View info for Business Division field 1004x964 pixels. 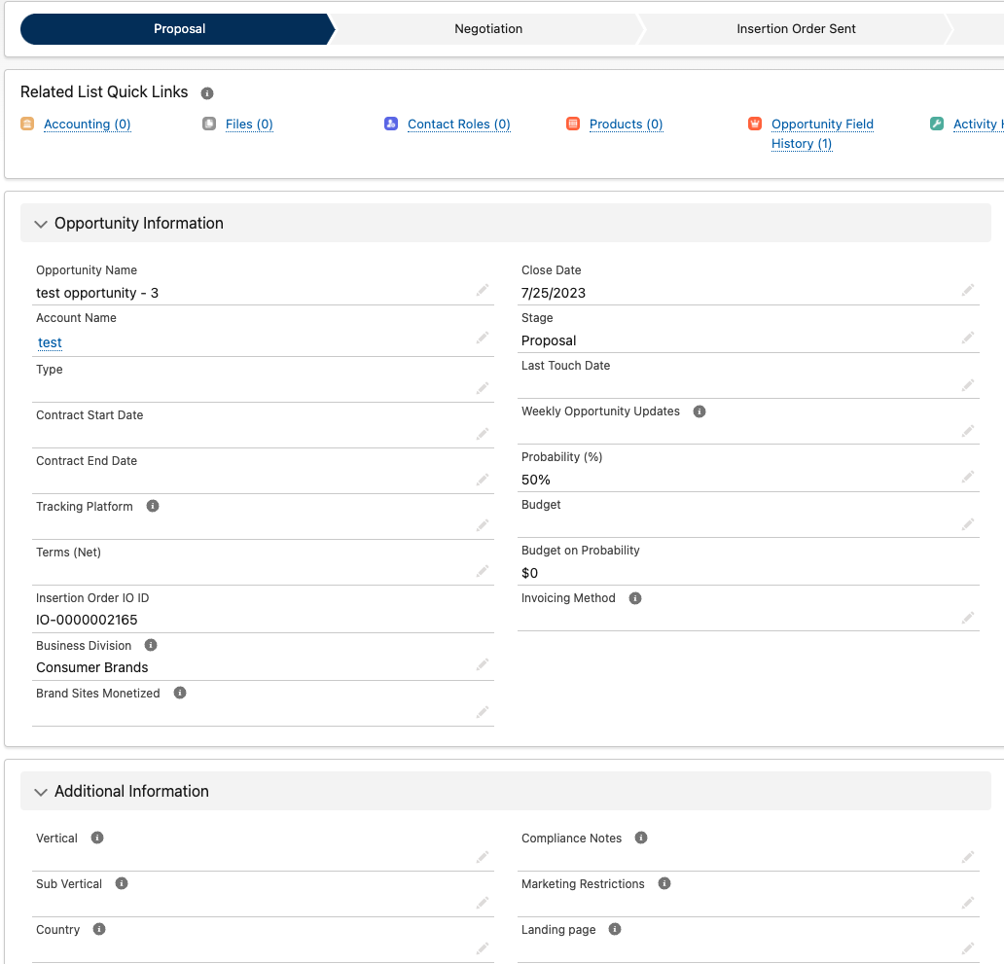click(x=149, y=645)
